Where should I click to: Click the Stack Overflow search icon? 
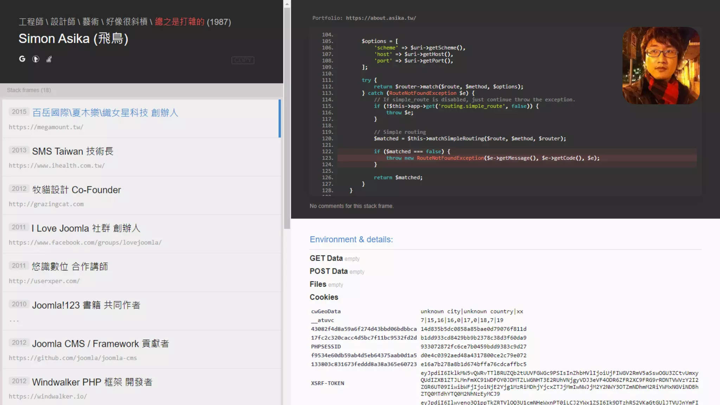(49, 59)
